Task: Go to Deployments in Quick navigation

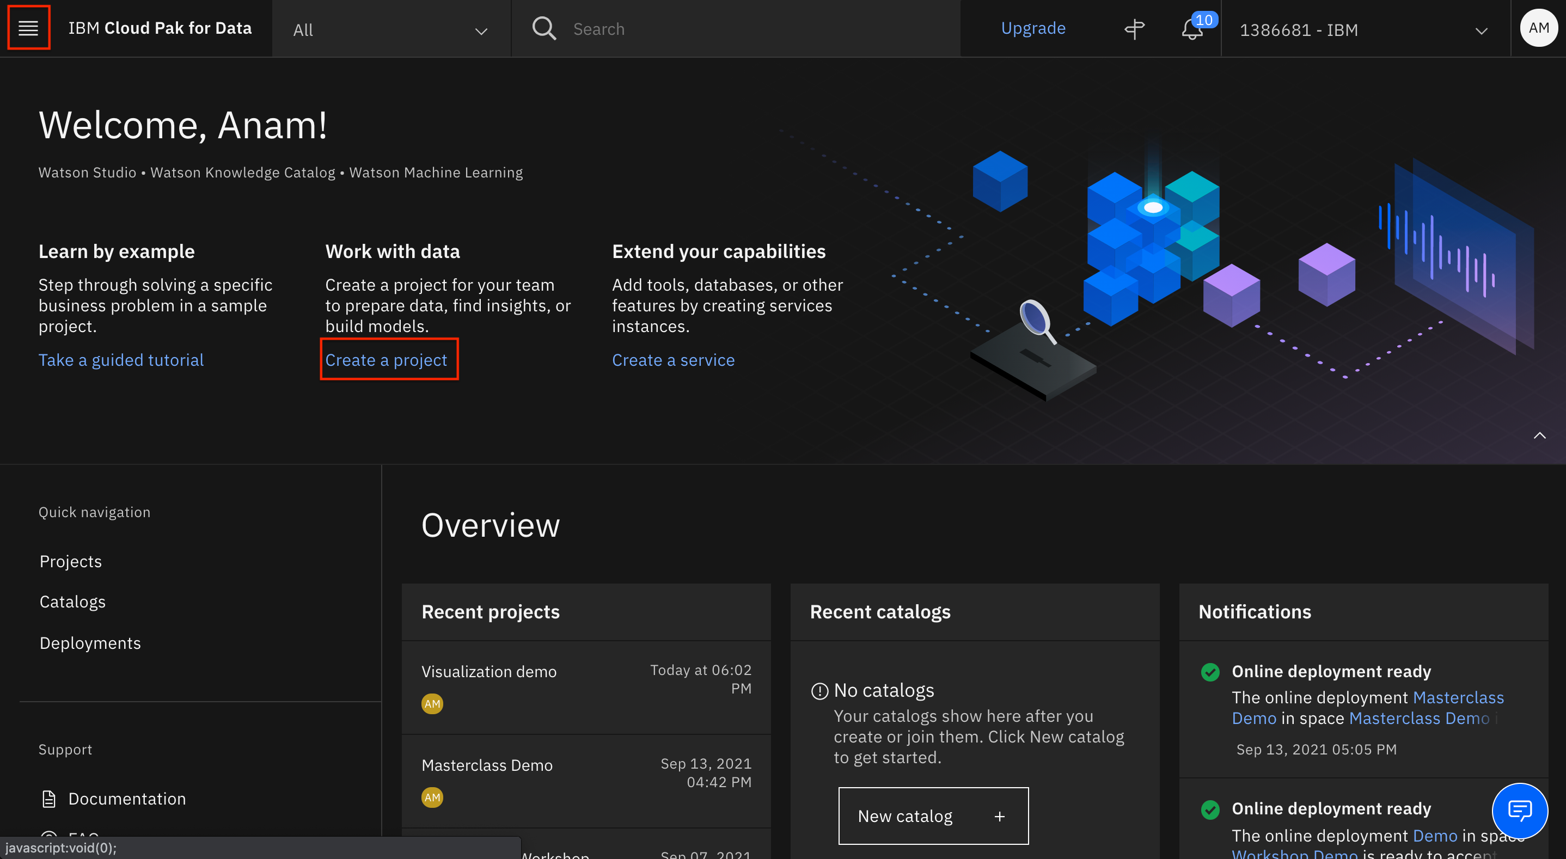Action: point(90,643)
